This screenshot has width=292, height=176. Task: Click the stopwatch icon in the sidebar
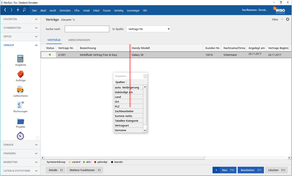point(20,136)
